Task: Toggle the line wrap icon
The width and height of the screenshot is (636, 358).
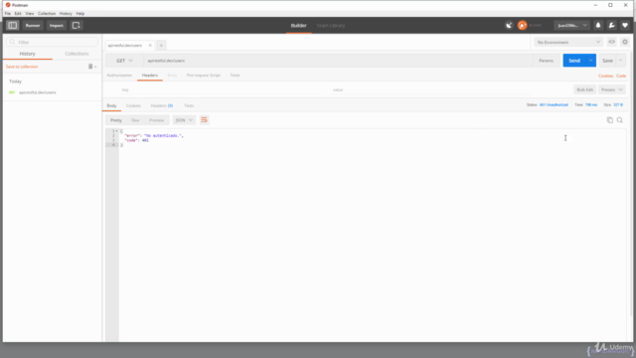Action: 204,120
